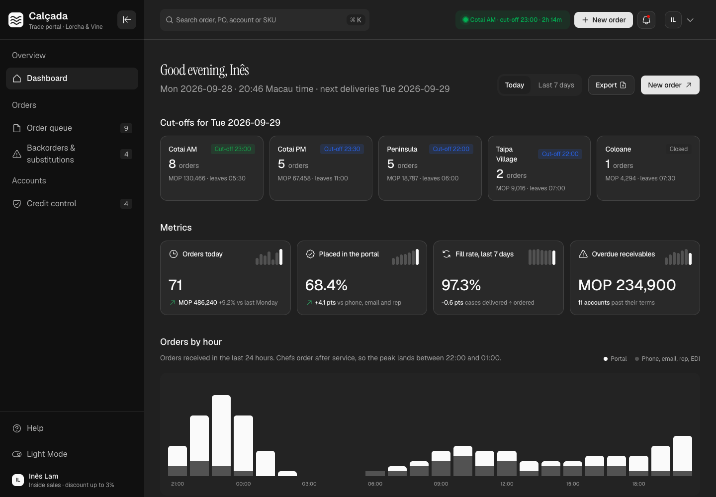The height and width of the screenshot is (497, 716).
Task: Open the Cotai AM cut-off status pill
Action: coord(512,20)
